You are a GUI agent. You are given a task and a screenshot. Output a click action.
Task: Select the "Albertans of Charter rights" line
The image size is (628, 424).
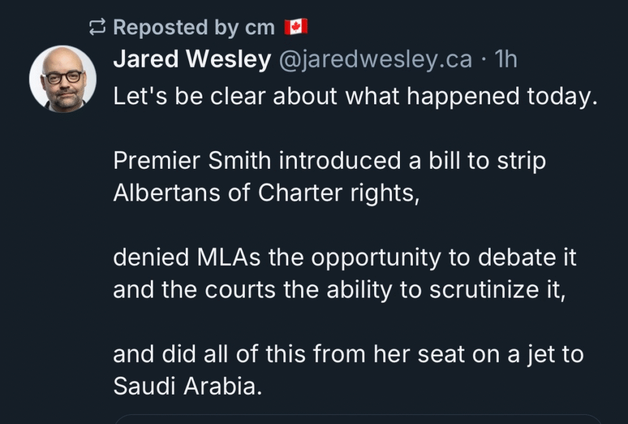pyautogui.click(x=266, y=193)
